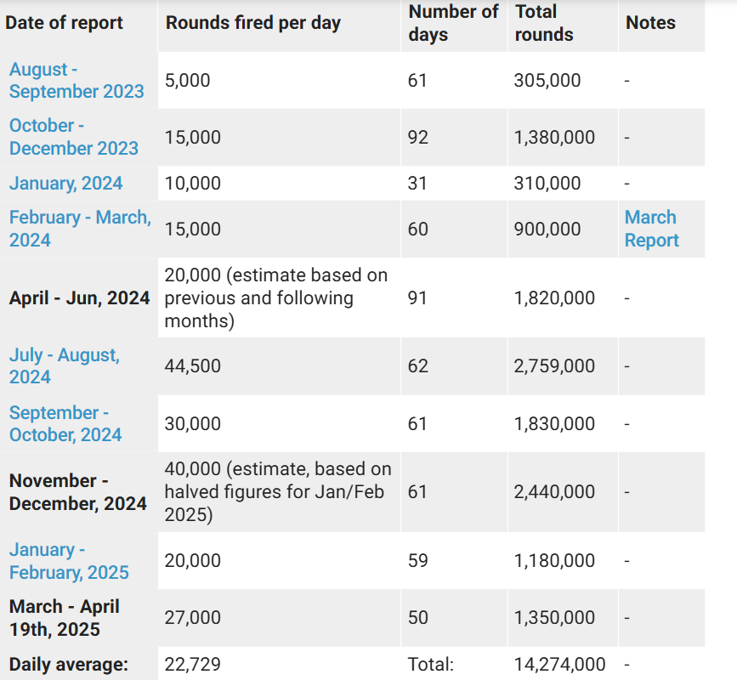Click the November - December, 2024 row label
737x680 pixels.
(77, 492)
